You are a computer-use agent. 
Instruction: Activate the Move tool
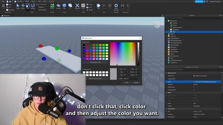(23, 6)
